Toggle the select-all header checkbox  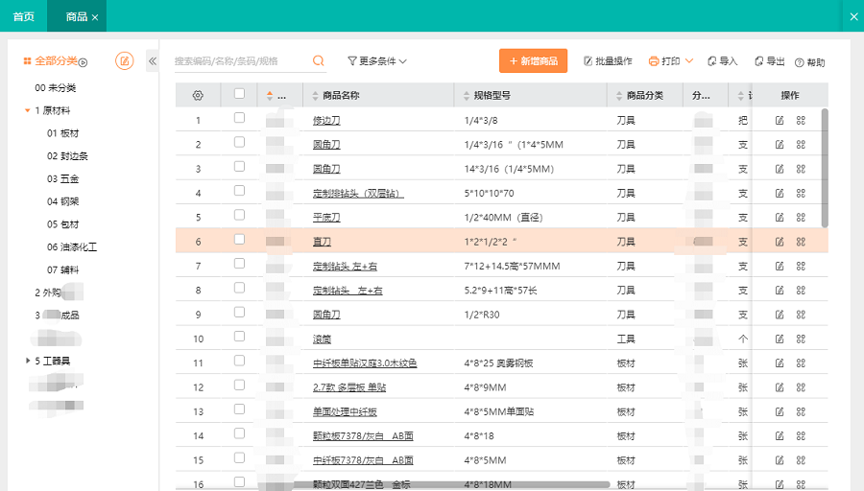(239, 94)
